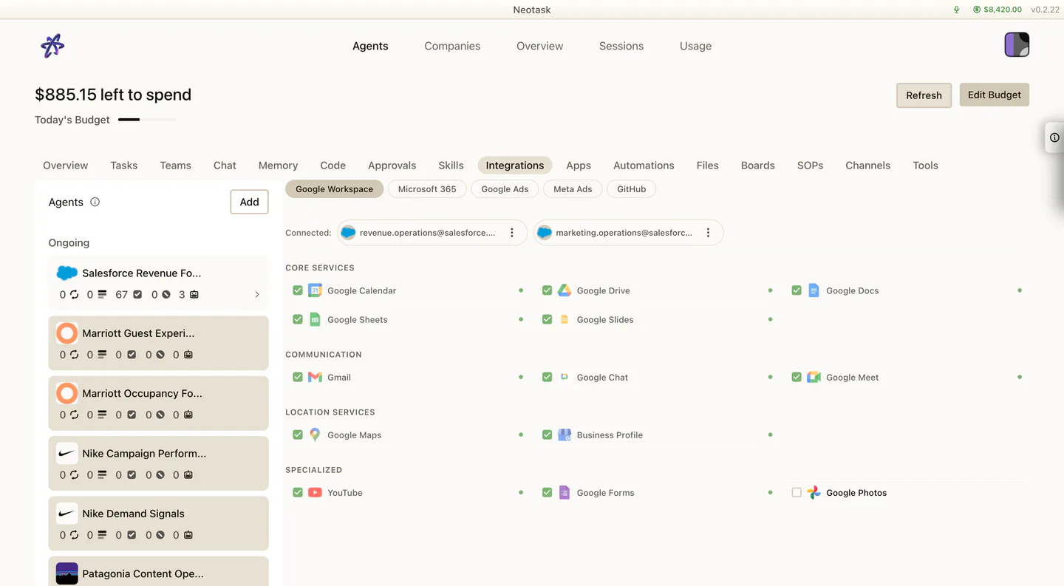Click the YouTube icon
The image size is (1064, 586).
(x=315, y=492)
